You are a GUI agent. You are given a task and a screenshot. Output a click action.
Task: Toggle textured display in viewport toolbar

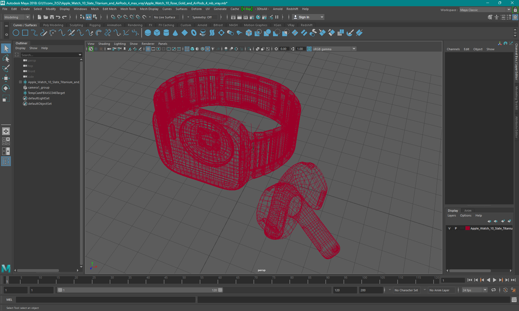coord(208,49)
